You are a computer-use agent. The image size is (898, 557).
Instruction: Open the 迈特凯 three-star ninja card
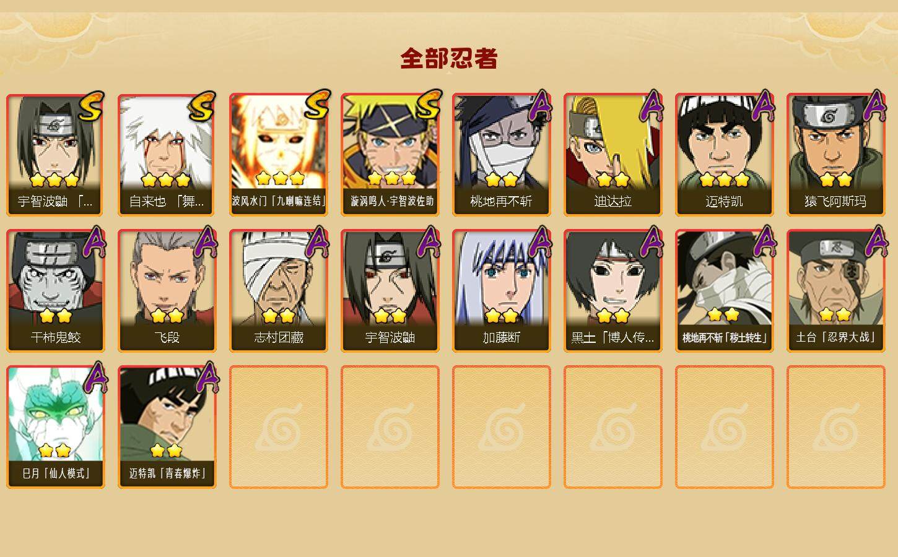pos(725,155)
